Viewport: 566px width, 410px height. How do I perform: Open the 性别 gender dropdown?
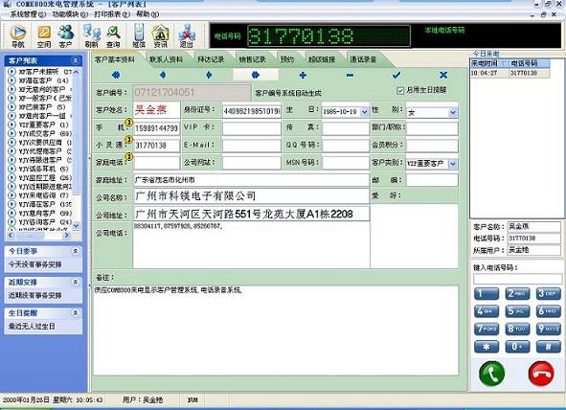(453, 113)
